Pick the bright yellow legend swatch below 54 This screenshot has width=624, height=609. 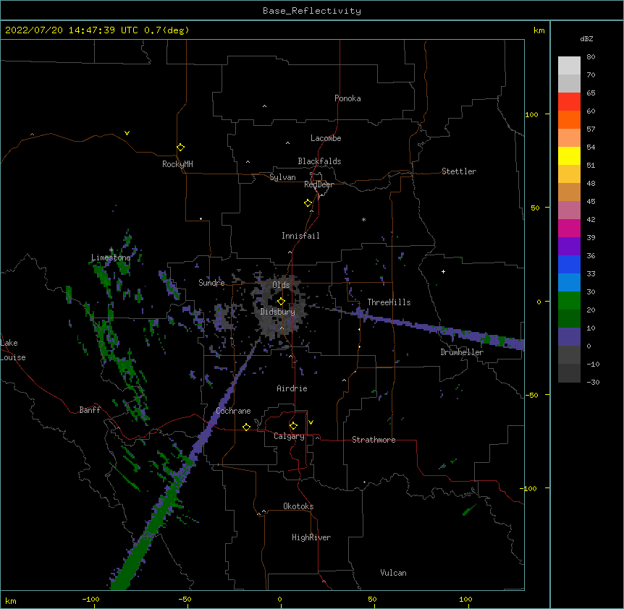[x=569, y=156]
